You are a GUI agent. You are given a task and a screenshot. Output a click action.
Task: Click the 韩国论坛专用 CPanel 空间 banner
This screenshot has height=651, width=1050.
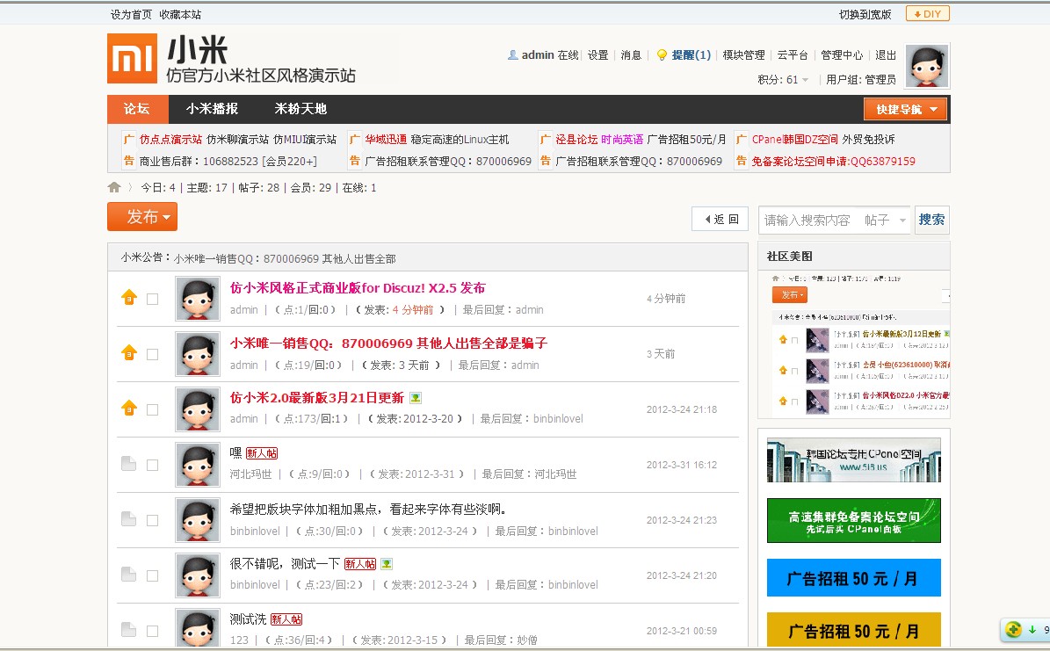[x=854, y=460]
